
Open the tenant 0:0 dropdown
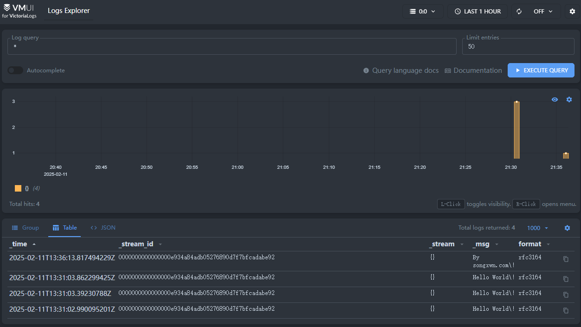point(422,12)
